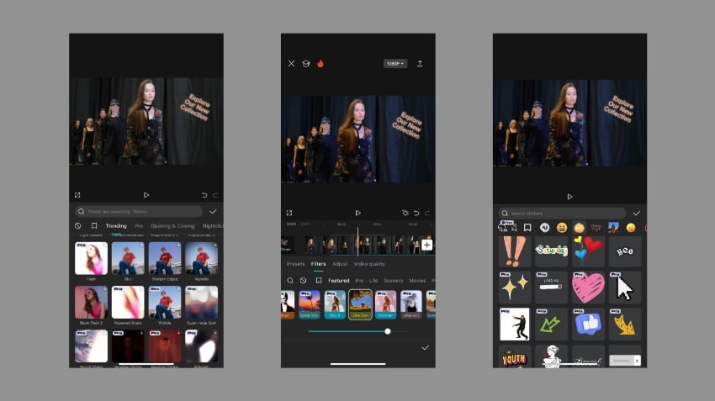Open the tutorial graduation cap icon
The width and height of the screenshot is (715, 401).
pyautogui.click(x=306, y=63)
